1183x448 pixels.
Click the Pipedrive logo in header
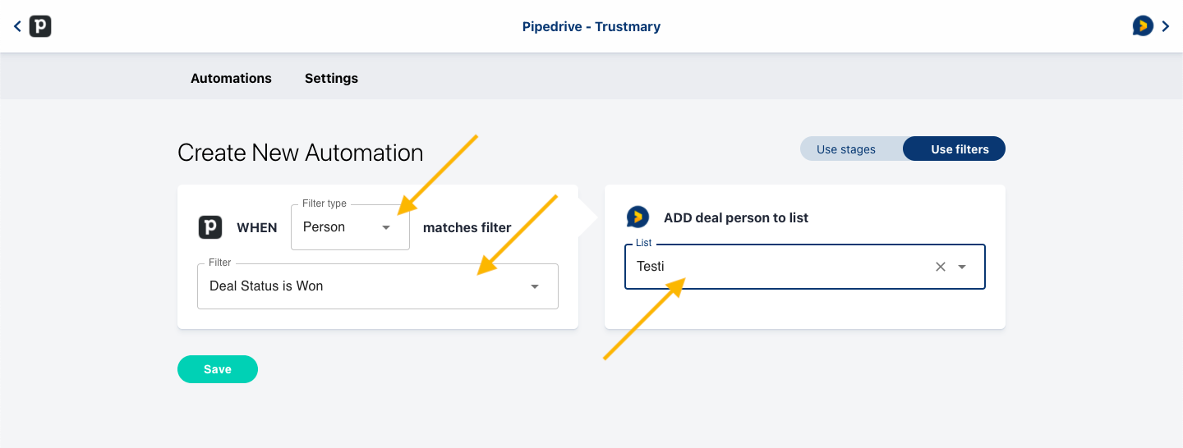(40, 26)
